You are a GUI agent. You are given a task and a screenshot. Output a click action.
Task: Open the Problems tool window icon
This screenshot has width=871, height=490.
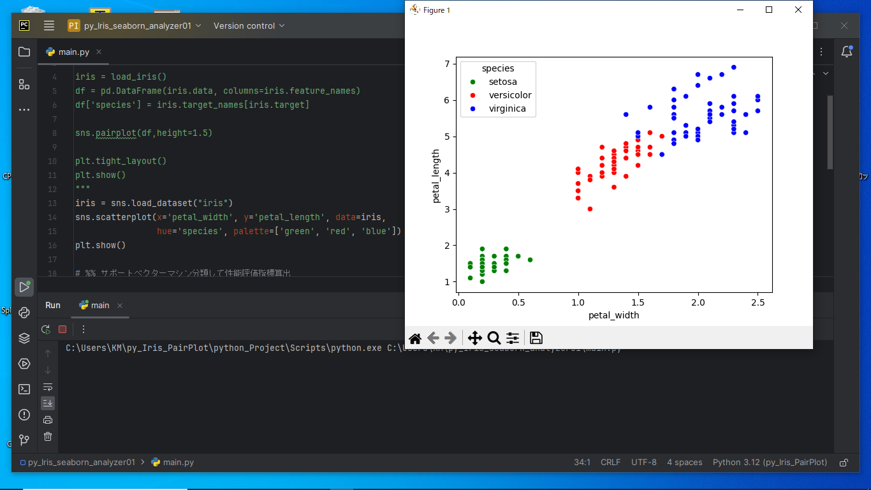point(24,415)
